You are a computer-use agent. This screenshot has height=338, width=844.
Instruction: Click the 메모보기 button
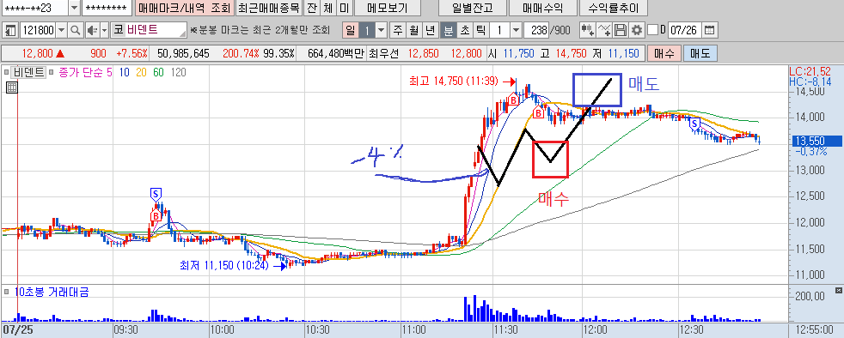tap(388, 8)
